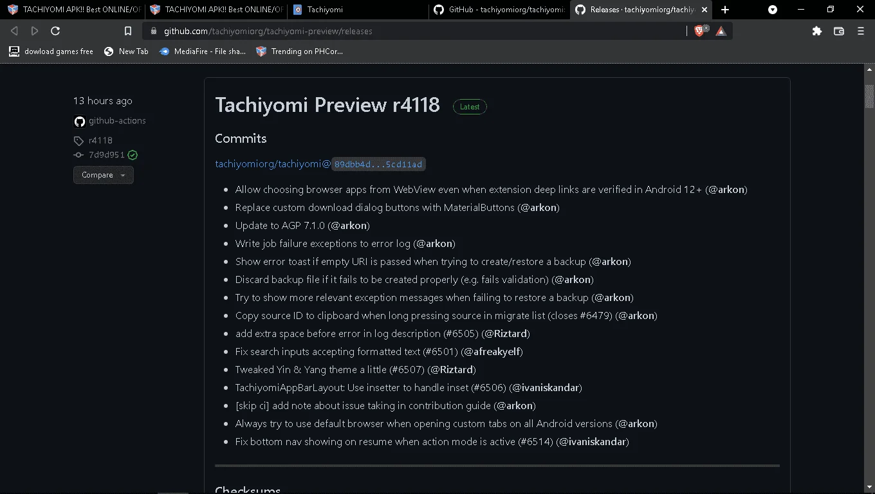Open tachiyomiorg/tachiyomi@ repository link

pos(273,164)
